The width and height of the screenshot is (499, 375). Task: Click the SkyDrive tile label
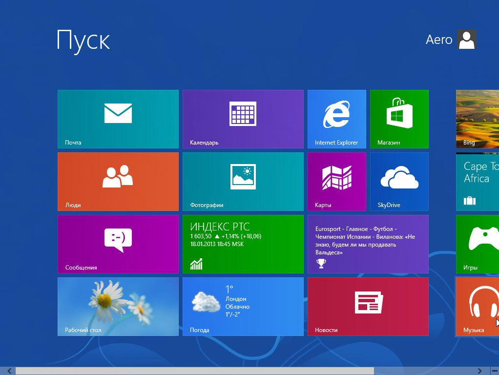pyautogui.click(x=389, y=205)
